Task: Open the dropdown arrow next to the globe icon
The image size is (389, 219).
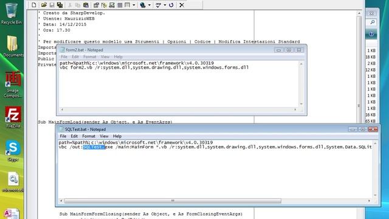Action: [150, 5]
